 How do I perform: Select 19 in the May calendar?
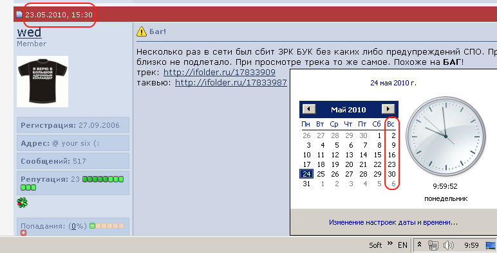pyautogui.click(x=335, y=164)
